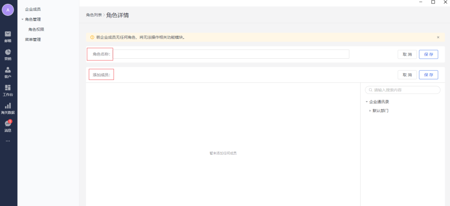
Task: Click 取消 button in add members row
Action: [x=407, y=75]
